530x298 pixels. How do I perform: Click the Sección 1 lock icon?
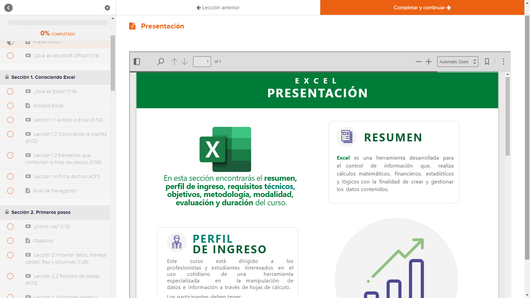[x=7, y=77]
